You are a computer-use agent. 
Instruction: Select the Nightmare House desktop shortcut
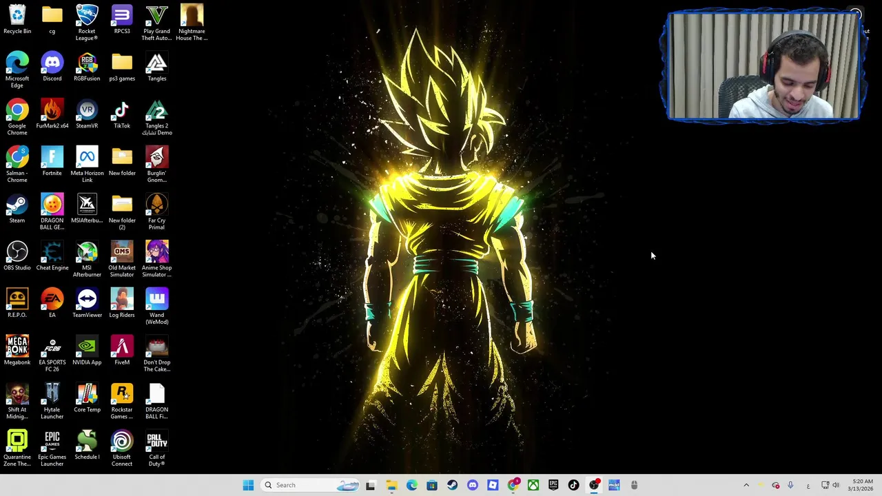click(192, 22)
